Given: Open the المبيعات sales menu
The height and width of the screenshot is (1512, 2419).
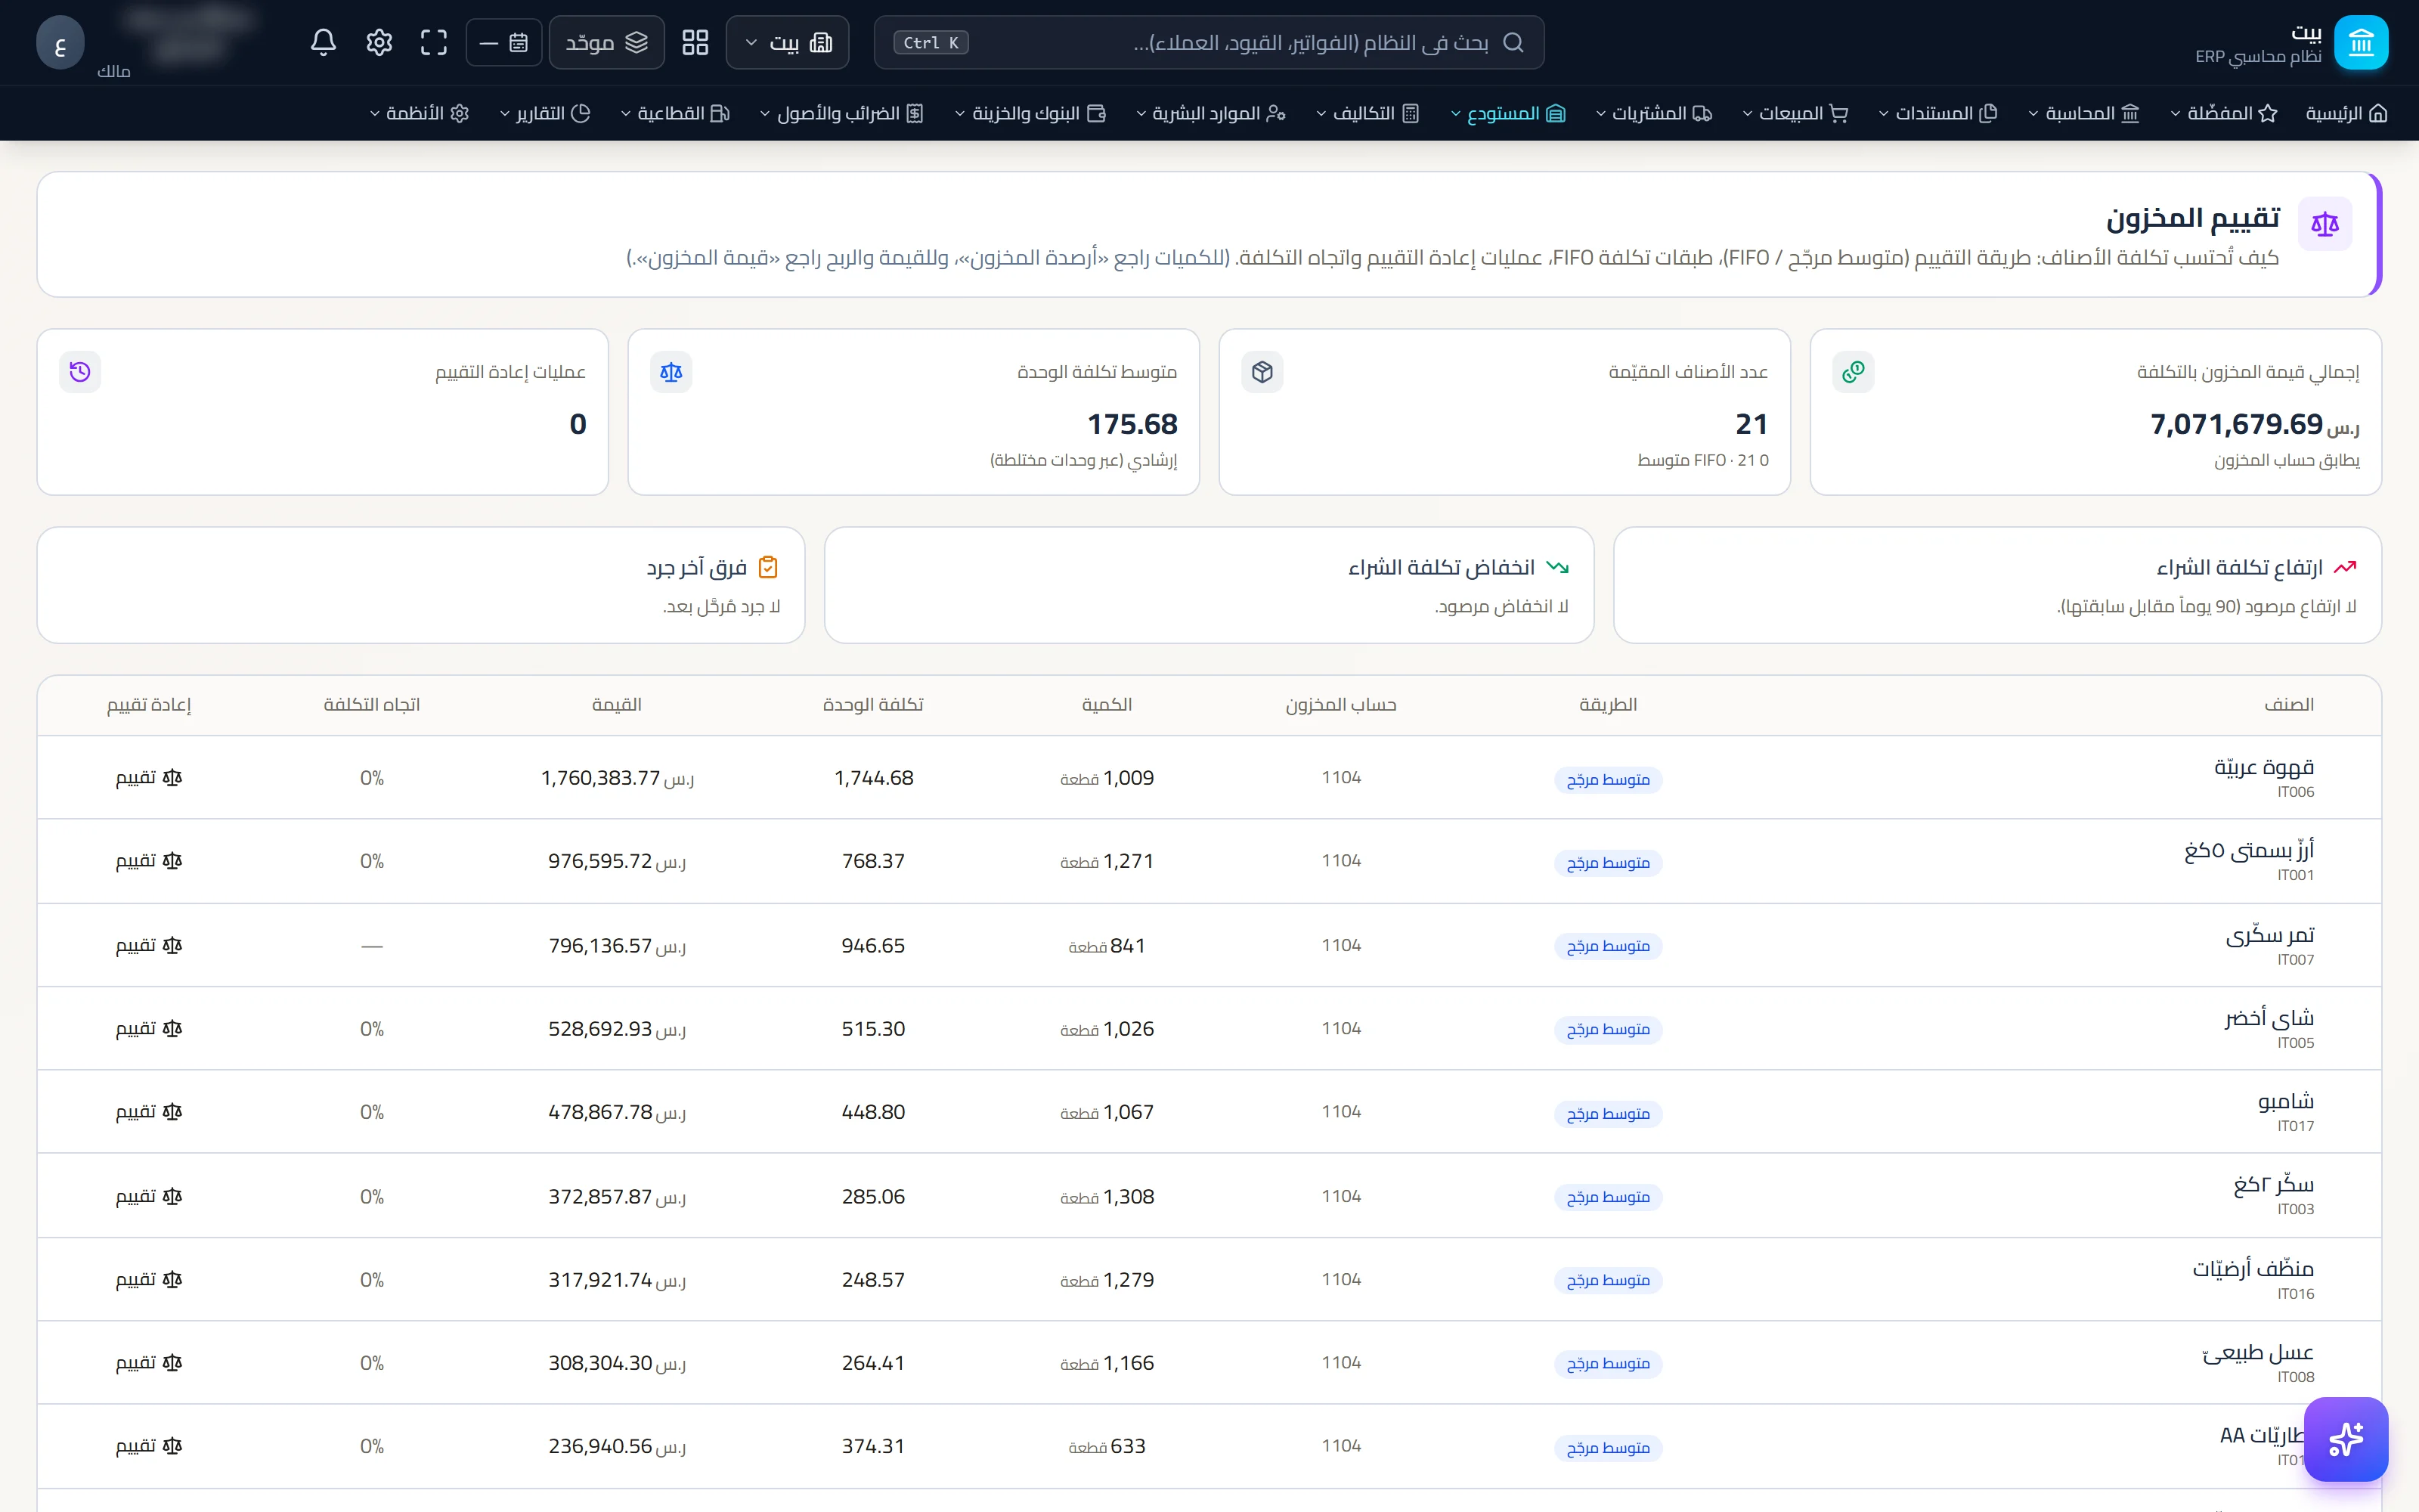Looking at the screenshot, I should (1795, 113).
